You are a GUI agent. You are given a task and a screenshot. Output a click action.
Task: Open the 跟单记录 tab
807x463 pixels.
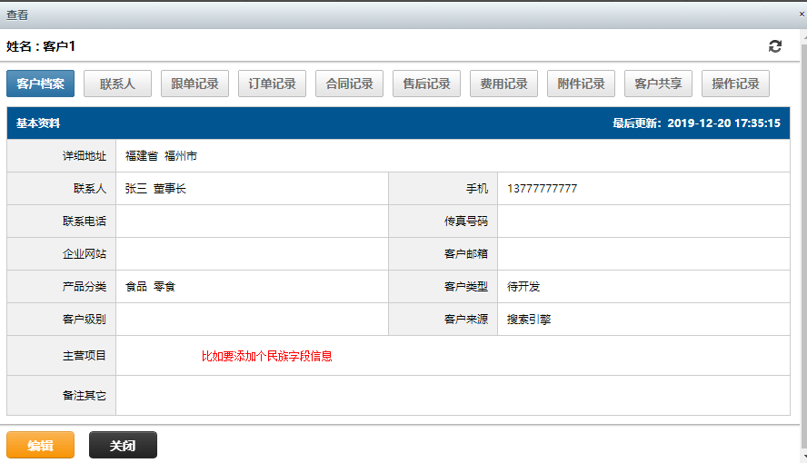click(194, 84)
